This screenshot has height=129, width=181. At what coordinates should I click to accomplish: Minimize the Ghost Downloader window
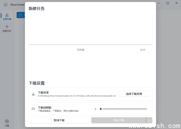click(x=159, y=3)
